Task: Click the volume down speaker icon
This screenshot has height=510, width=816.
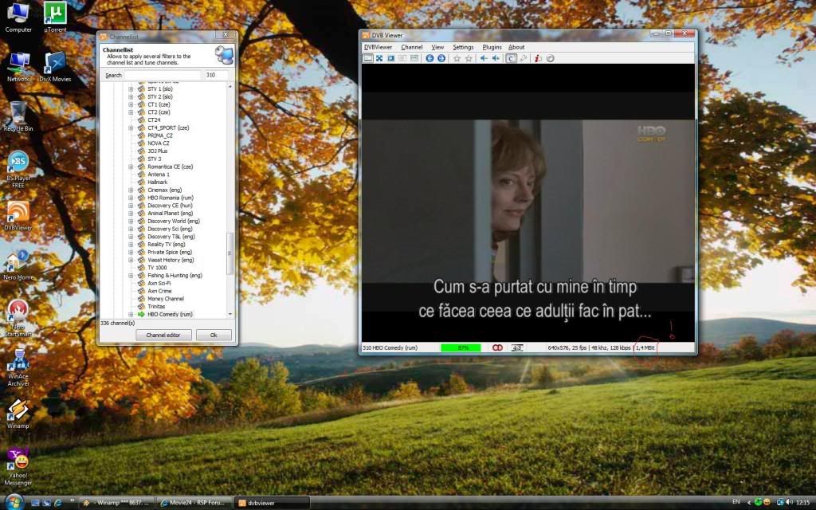Action: click(484, 58)
